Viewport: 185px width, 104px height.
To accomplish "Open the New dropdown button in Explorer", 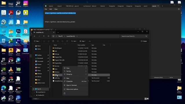I will [x=37, y=41].
